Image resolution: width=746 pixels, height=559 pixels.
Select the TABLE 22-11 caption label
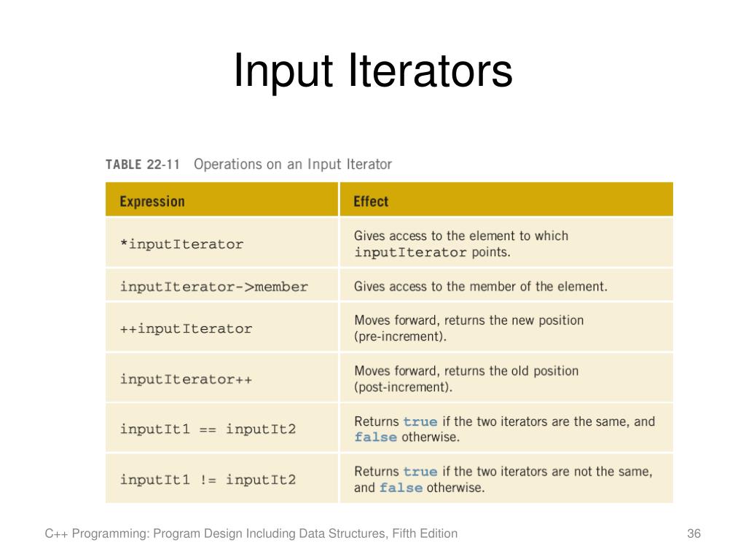point(143,164)
